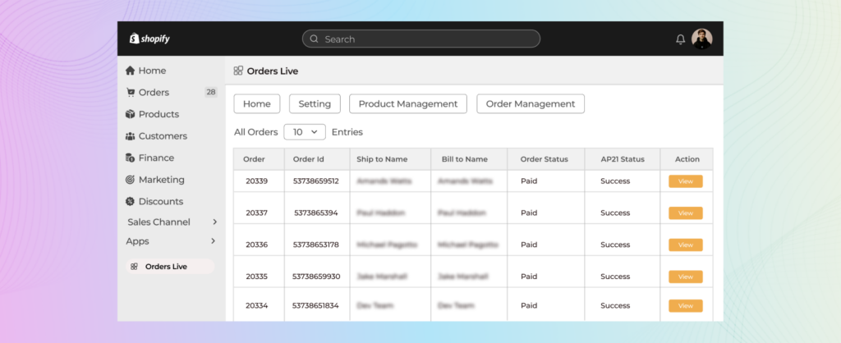Click the Products box icon in sidebar
The width and height of the screenshot is (841, 343).
click(130, 114)
